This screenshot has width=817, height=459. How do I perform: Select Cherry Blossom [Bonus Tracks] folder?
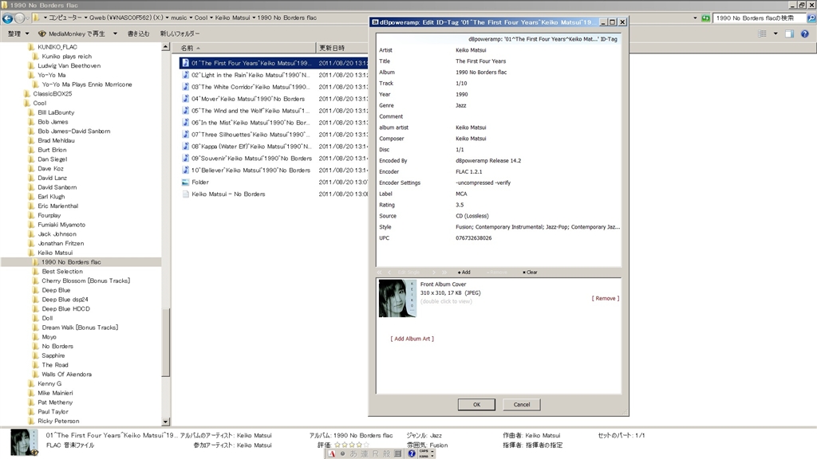point(86,281)
